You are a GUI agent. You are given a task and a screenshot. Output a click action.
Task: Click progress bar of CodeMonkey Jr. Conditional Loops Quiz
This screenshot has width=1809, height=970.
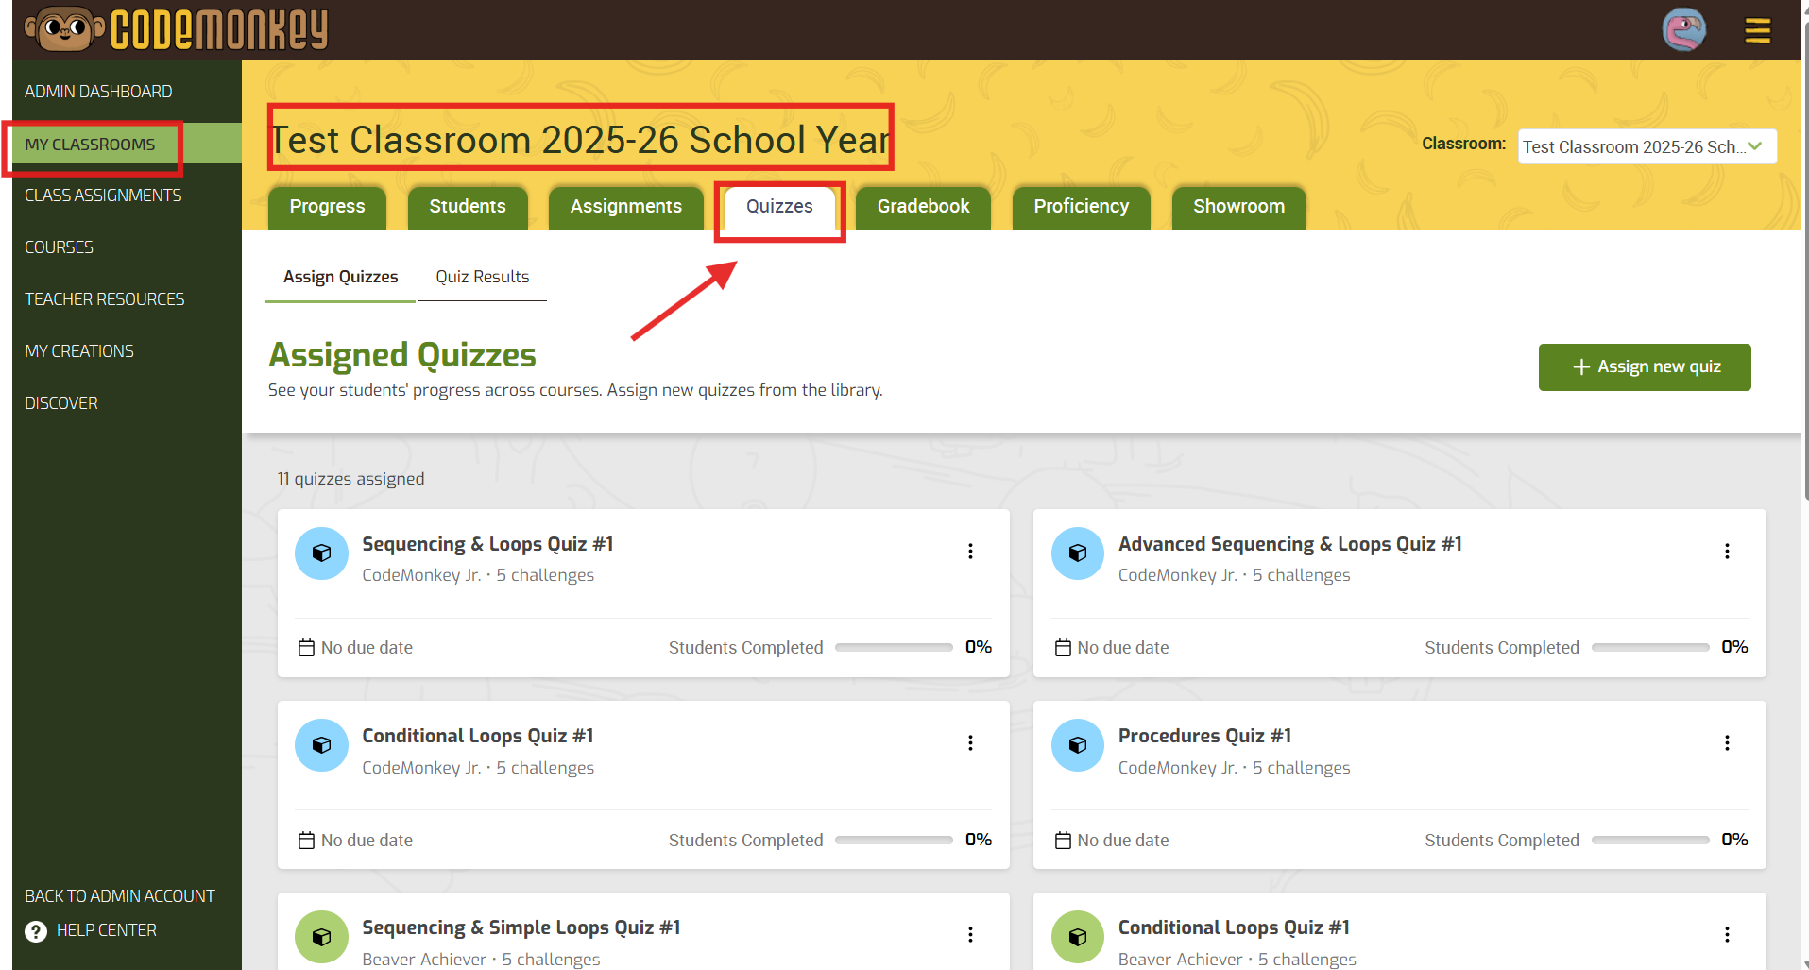point(894,841)
